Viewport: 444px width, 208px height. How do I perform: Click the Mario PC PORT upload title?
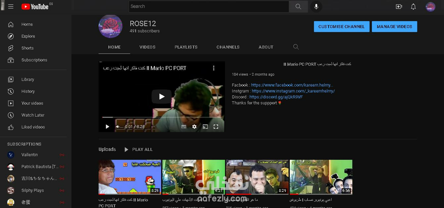(123, 203)
